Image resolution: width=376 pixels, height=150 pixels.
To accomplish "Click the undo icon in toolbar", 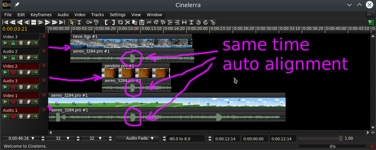I will [198, 22].
